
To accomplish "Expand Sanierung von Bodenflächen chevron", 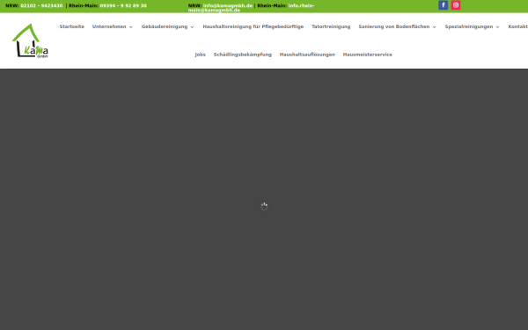I will [434, 27].
